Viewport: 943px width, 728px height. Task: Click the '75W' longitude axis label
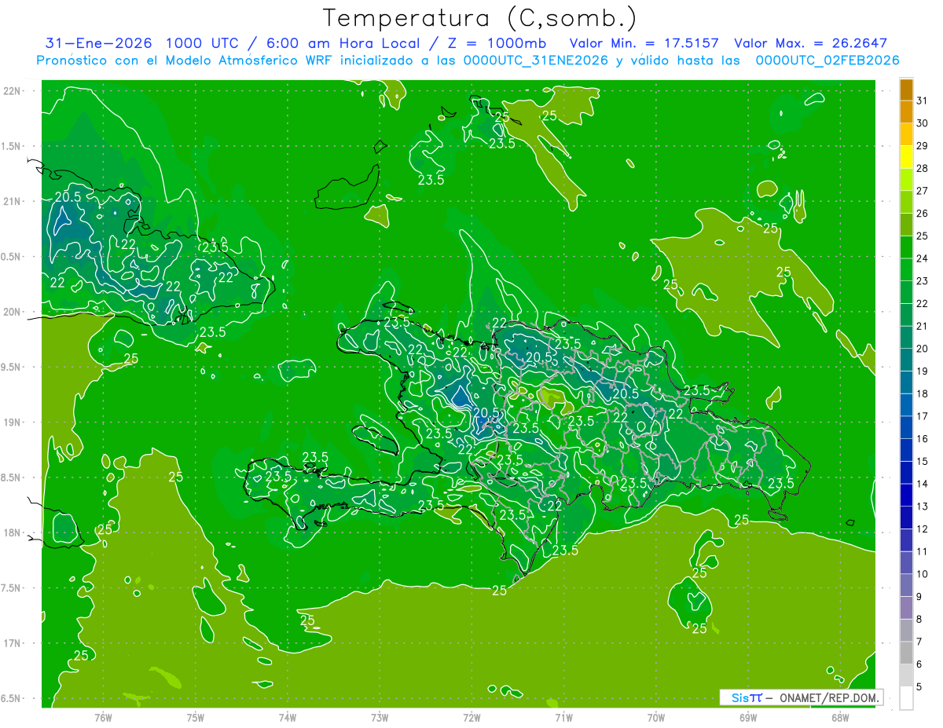tap(195, 717)
